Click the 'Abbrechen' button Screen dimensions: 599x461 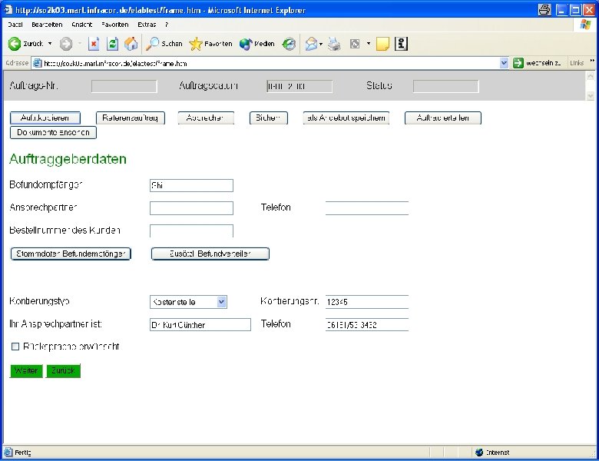206,118
